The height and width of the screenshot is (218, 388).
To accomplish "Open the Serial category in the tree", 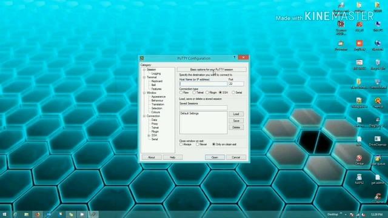I will pos(155,139).
